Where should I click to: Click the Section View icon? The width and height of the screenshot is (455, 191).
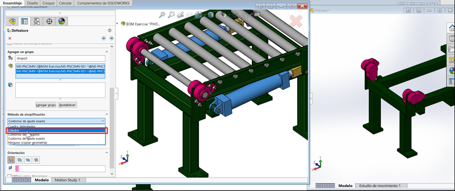(190, 14)
